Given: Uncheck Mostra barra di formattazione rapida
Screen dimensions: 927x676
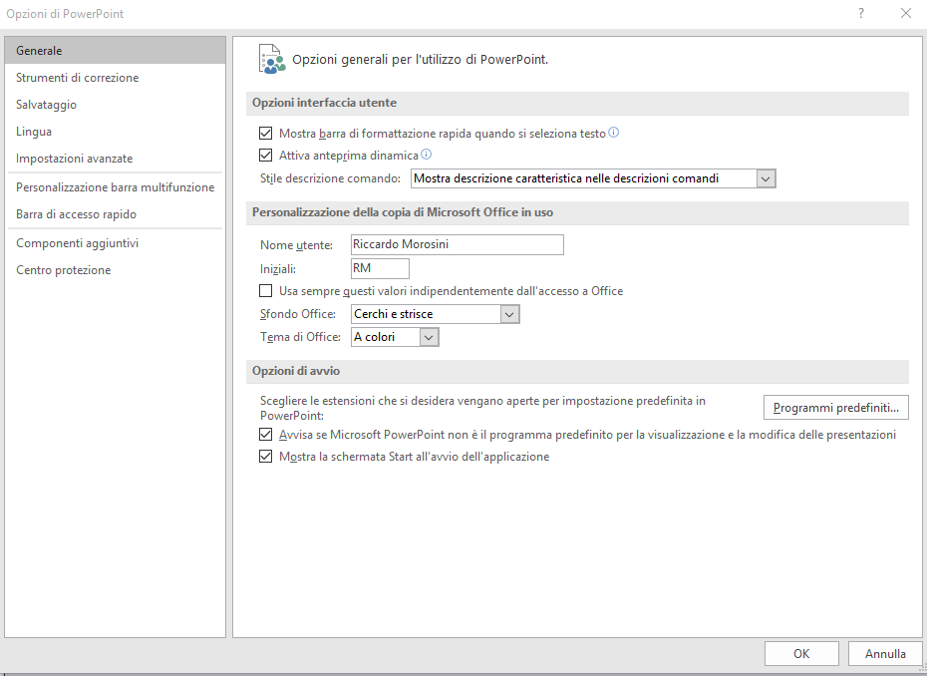Looking at the screenshot, I should coord(265,133).
